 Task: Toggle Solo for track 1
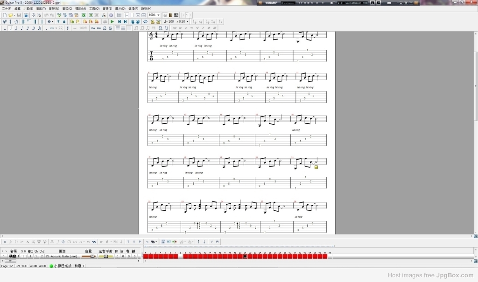[21, 256]
